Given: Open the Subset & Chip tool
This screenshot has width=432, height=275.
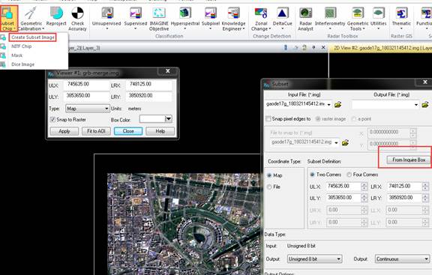Looking at the screenshot, I should tap(9, 18).
